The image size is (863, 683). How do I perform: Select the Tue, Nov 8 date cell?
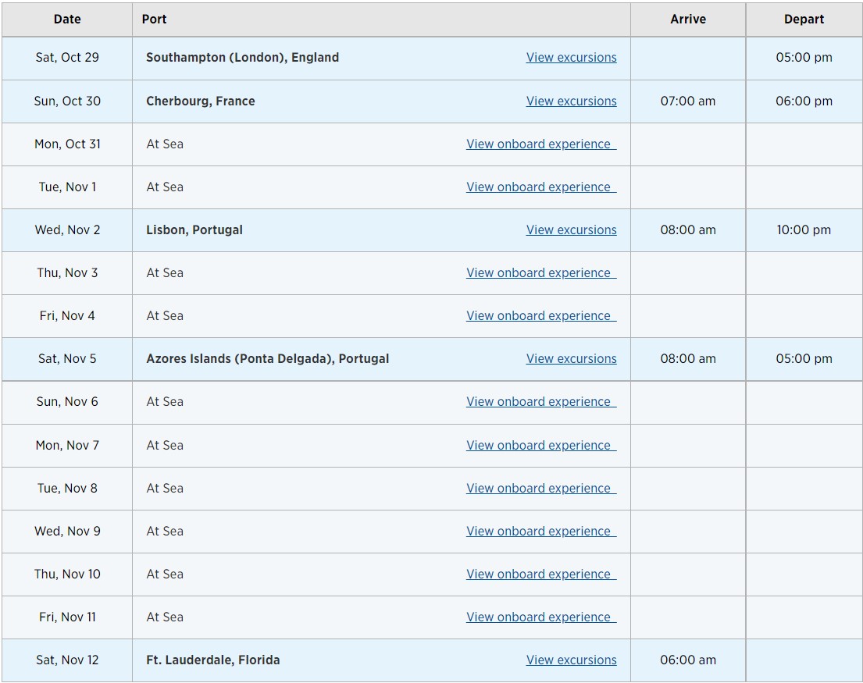67,489
